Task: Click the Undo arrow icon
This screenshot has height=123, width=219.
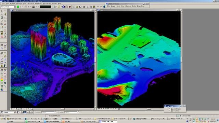Action: 98,7
